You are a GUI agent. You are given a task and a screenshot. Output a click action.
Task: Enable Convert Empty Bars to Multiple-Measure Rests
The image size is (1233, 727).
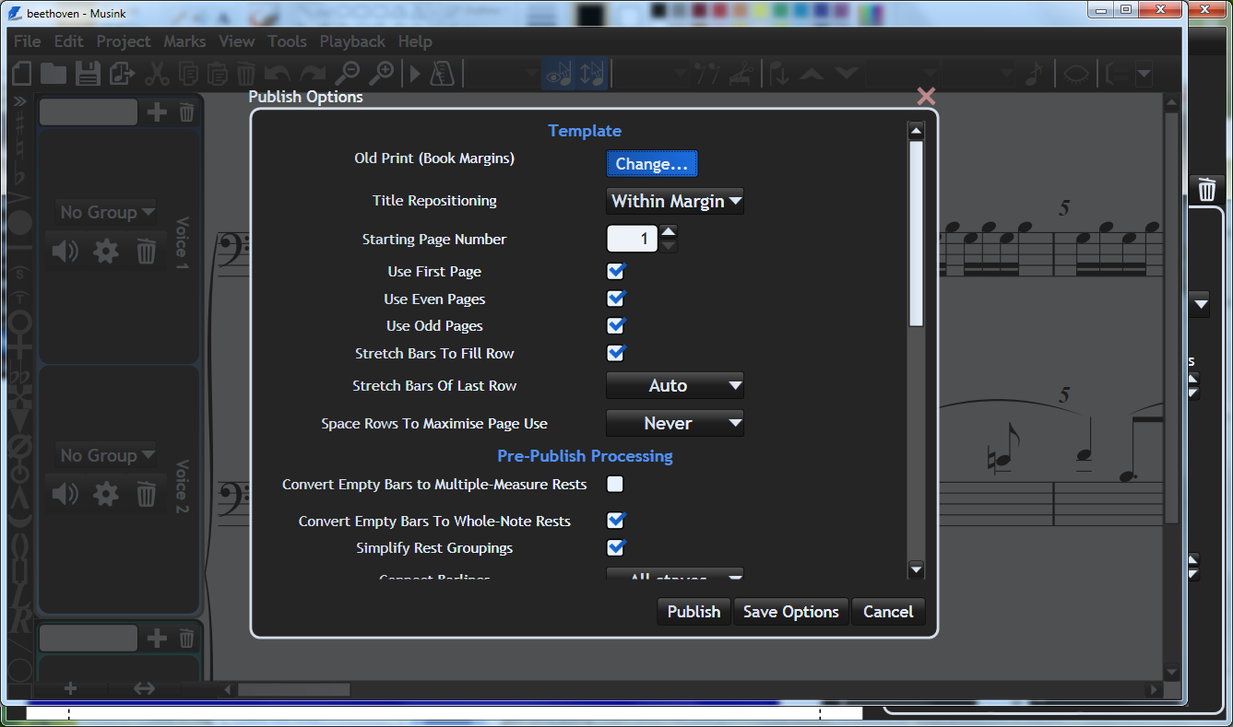[x=615, y=485]
